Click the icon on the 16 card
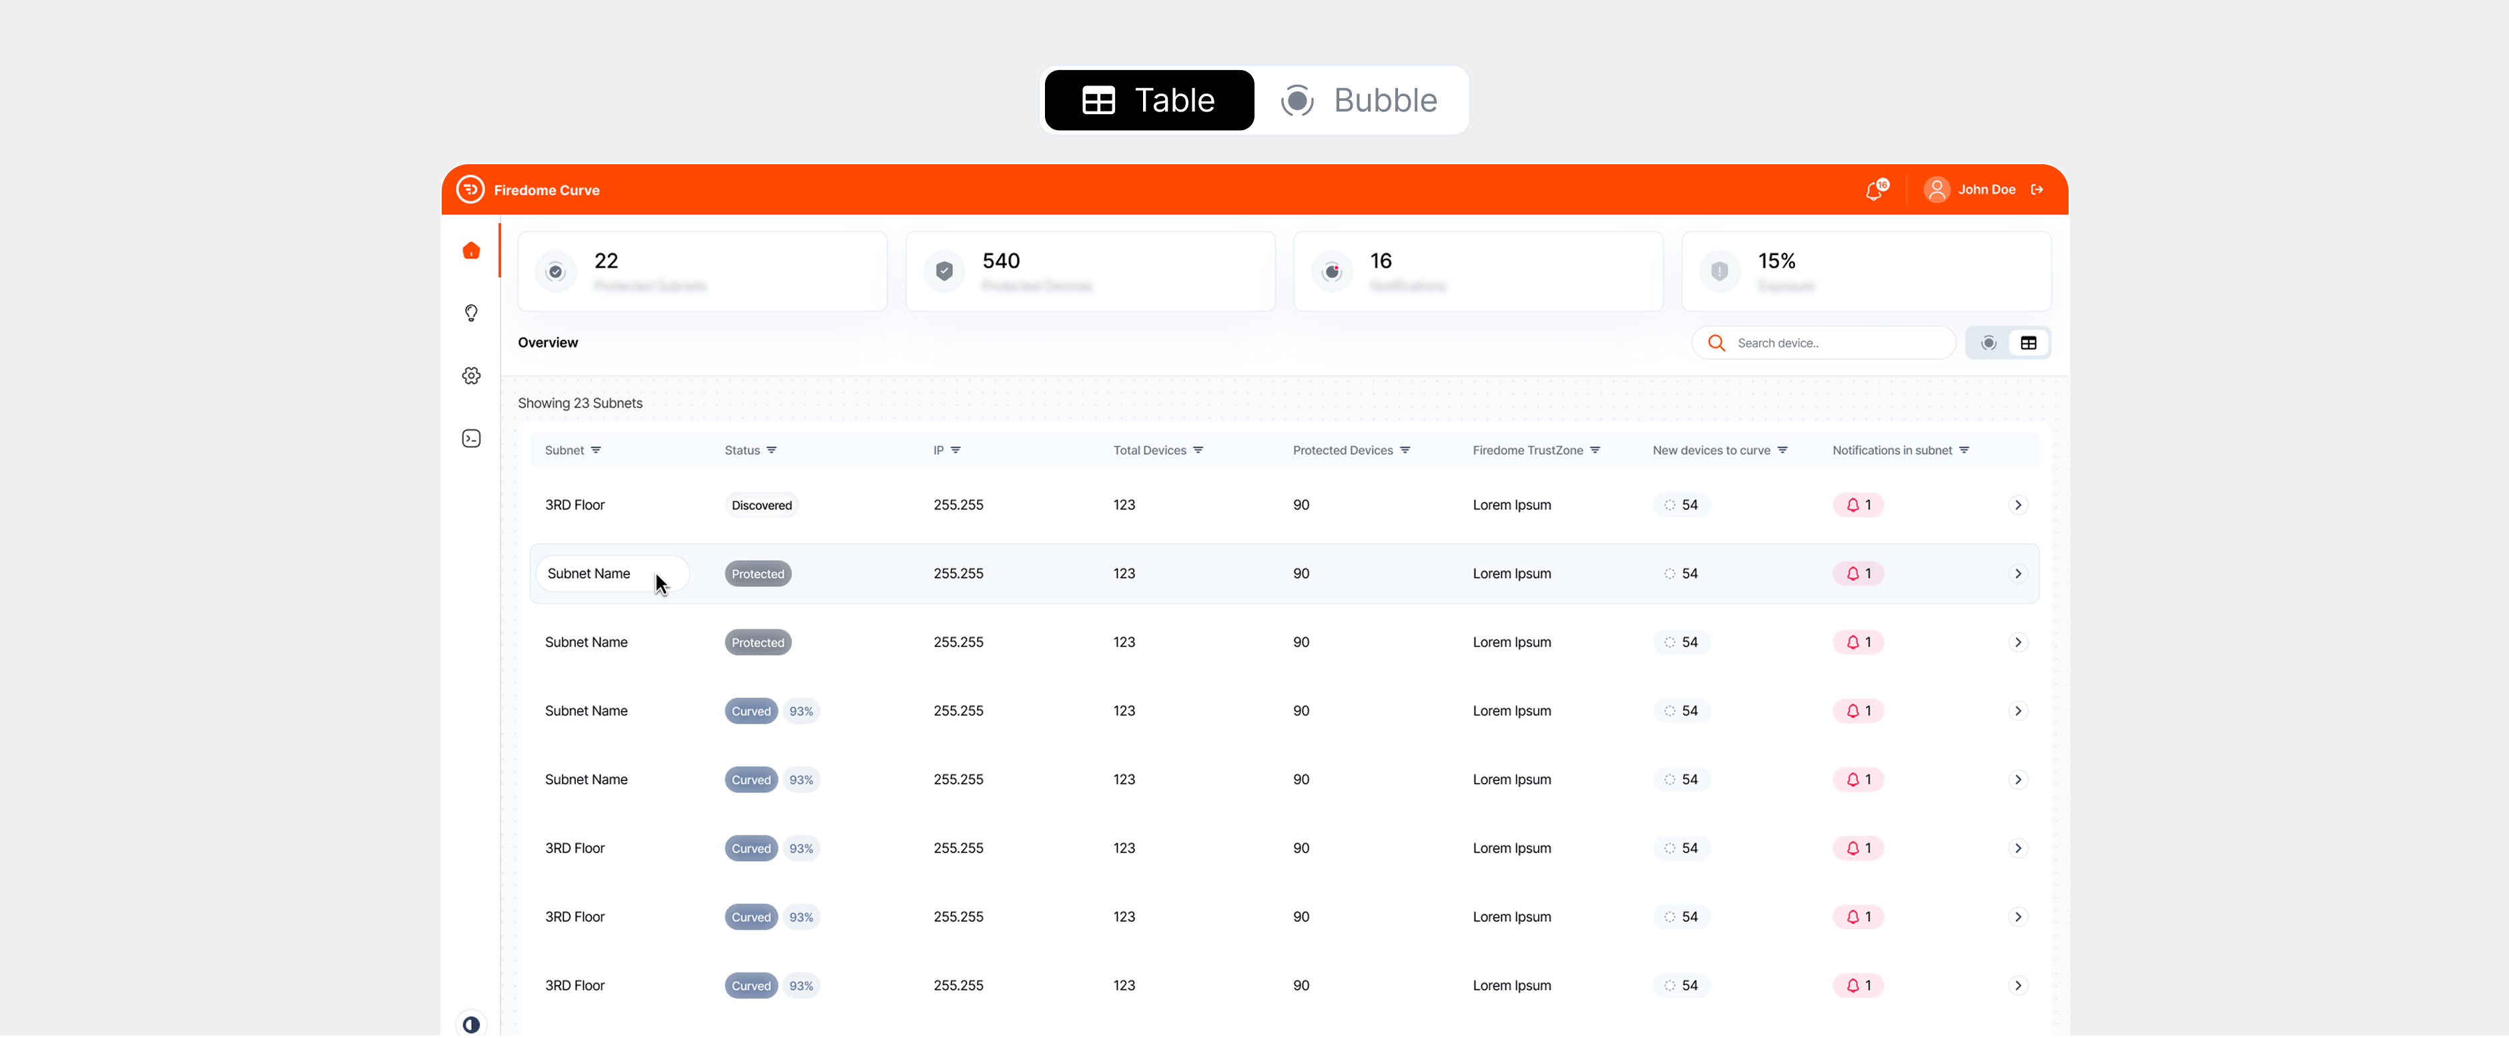 click(1331, 271)
